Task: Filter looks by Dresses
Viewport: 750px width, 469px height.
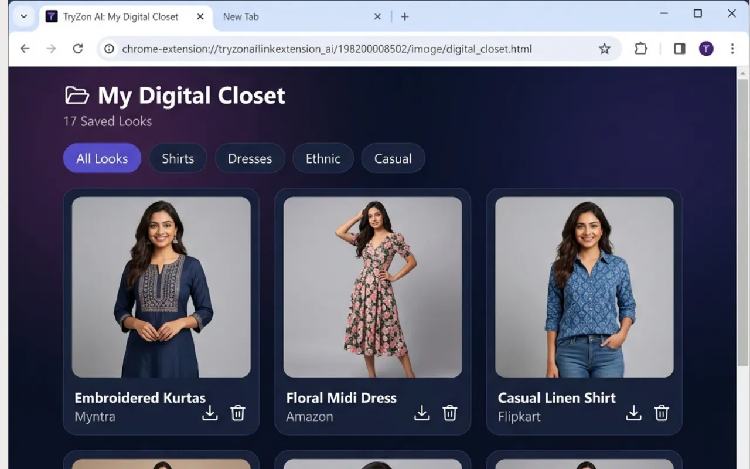Action: point(250,158)
